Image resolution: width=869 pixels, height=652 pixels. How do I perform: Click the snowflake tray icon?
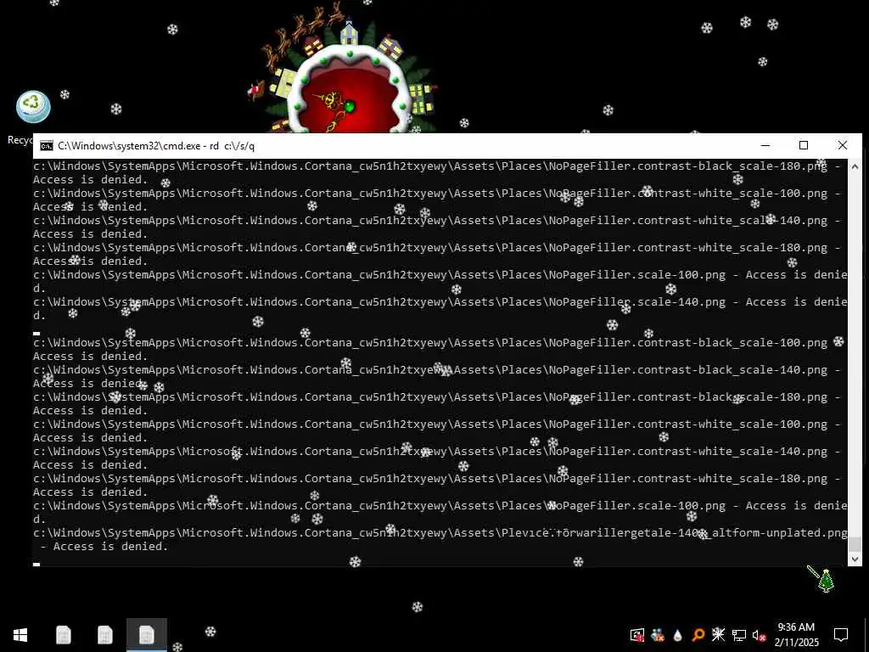click(x=718, y=634)
